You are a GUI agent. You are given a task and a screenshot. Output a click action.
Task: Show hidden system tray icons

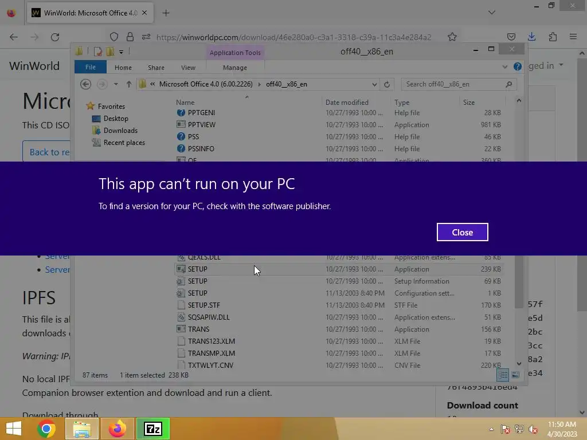[491, 429]
